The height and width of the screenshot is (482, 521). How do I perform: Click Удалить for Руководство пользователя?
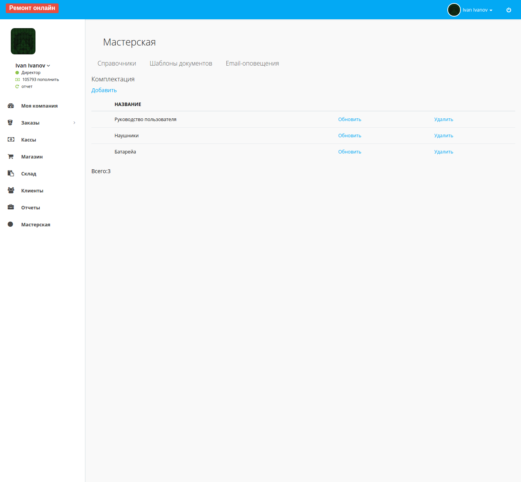tap(444, 120)
